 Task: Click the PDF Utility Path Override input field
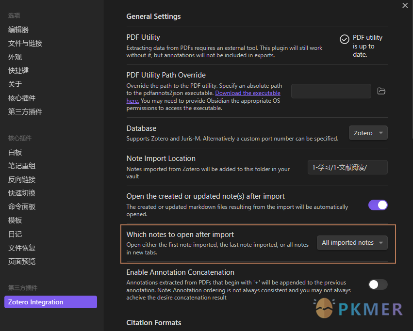click(x=331, y=91)
